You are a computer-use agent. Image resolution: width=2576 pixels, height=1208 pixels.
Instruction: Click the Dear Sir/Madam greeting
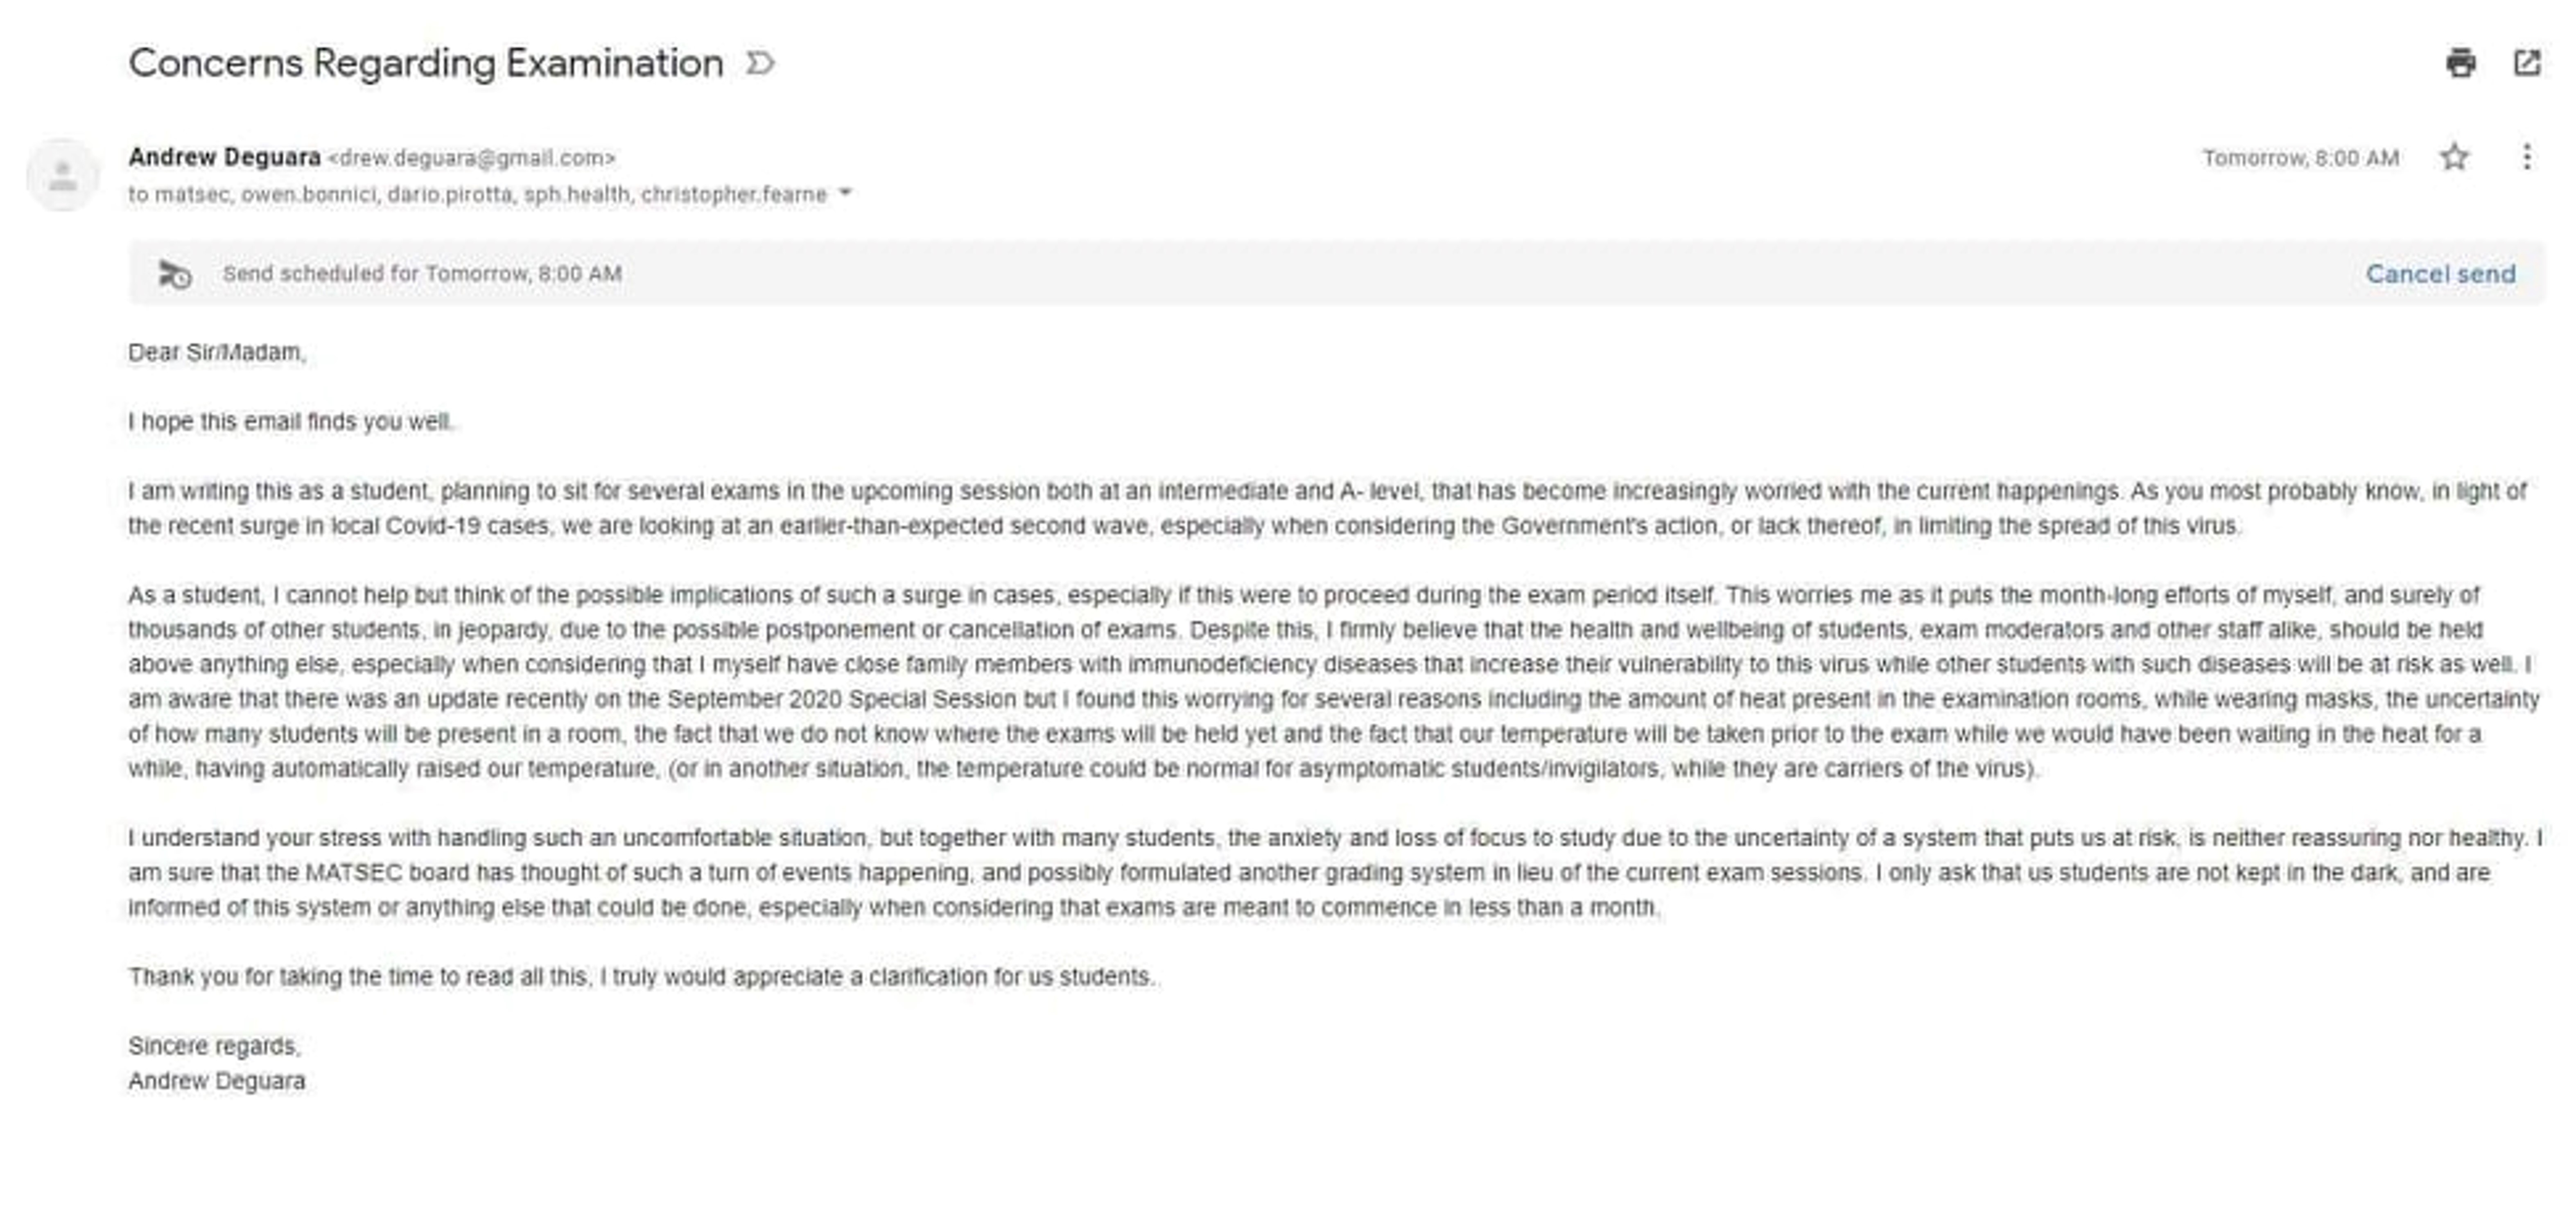(x=217, y=352)
